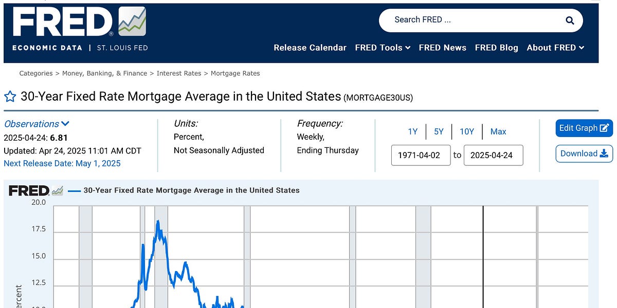The image size is (617, 308).
Task: Select the 5Y date range
Action: coord(438,131)
